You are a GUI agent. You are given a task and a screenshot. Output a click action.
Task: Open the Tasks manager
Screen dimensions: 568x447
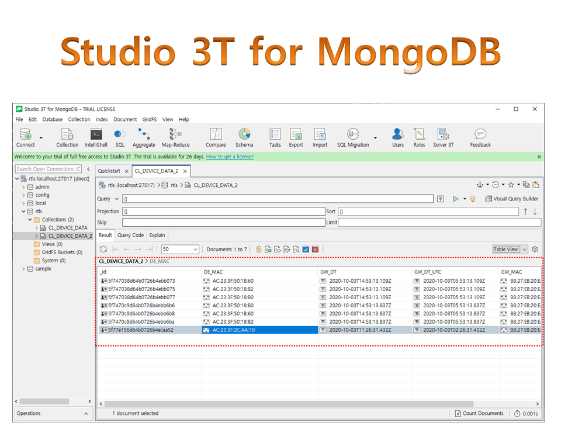pos(275,134)
